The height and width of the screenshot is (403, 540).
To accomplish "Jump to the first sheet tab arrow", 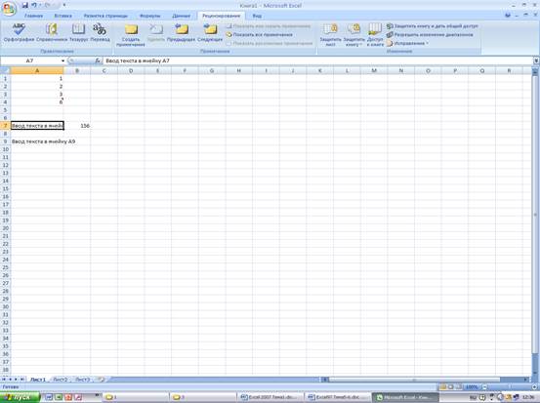I will tap(4, 380).
